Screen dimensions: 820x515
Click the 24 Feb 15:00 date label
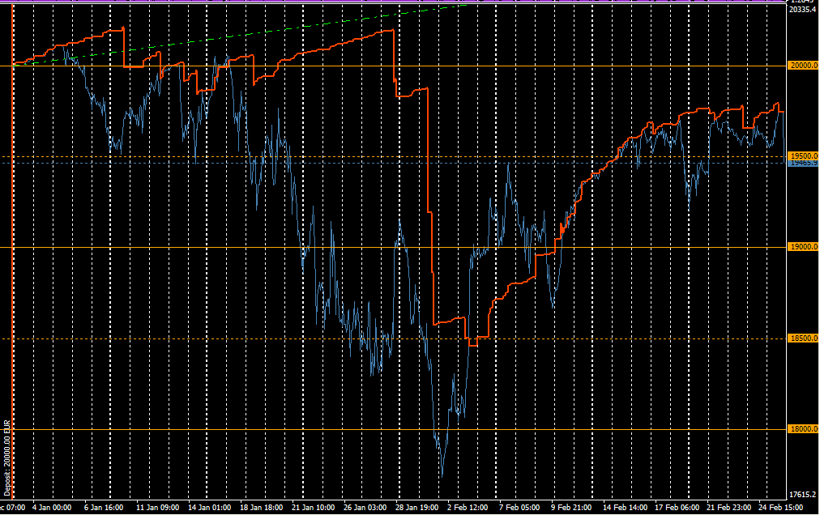click(x=780, y=507)
